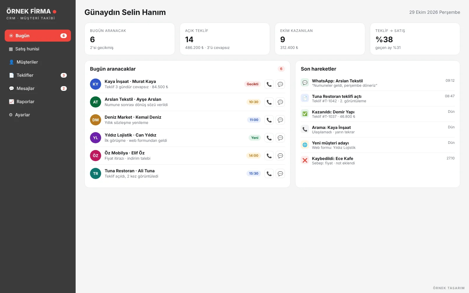Click the ÖRNEK FİRMA logo title
The width and height of the screenshot is (469, 293).
[29, 11]
